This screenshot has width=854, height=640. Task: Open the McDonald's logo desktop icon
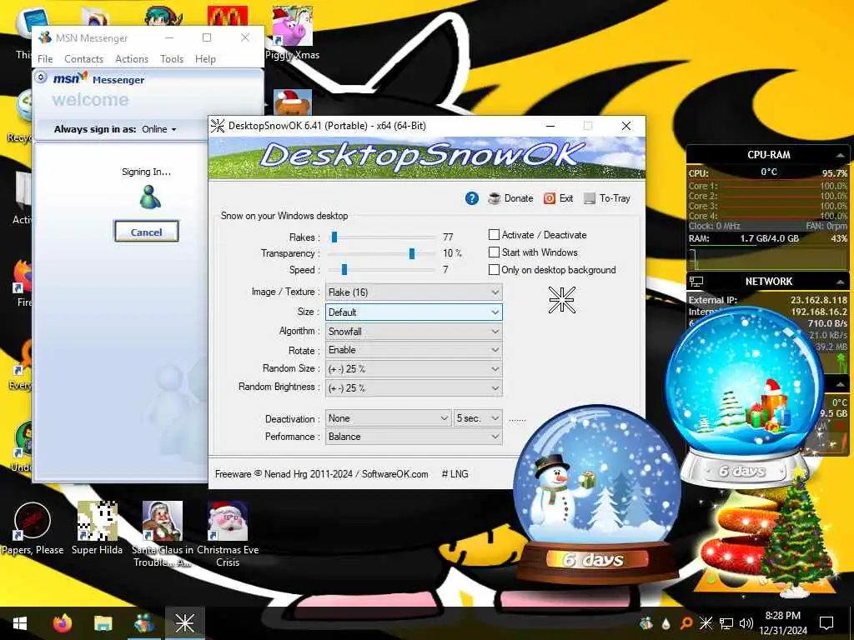pos(228,17)
